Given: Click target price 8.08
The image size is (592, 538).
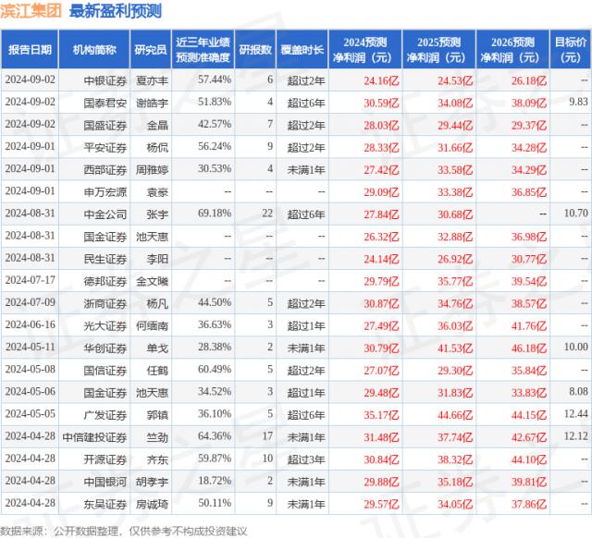Looking at the screenshot, I should [578, 391].
